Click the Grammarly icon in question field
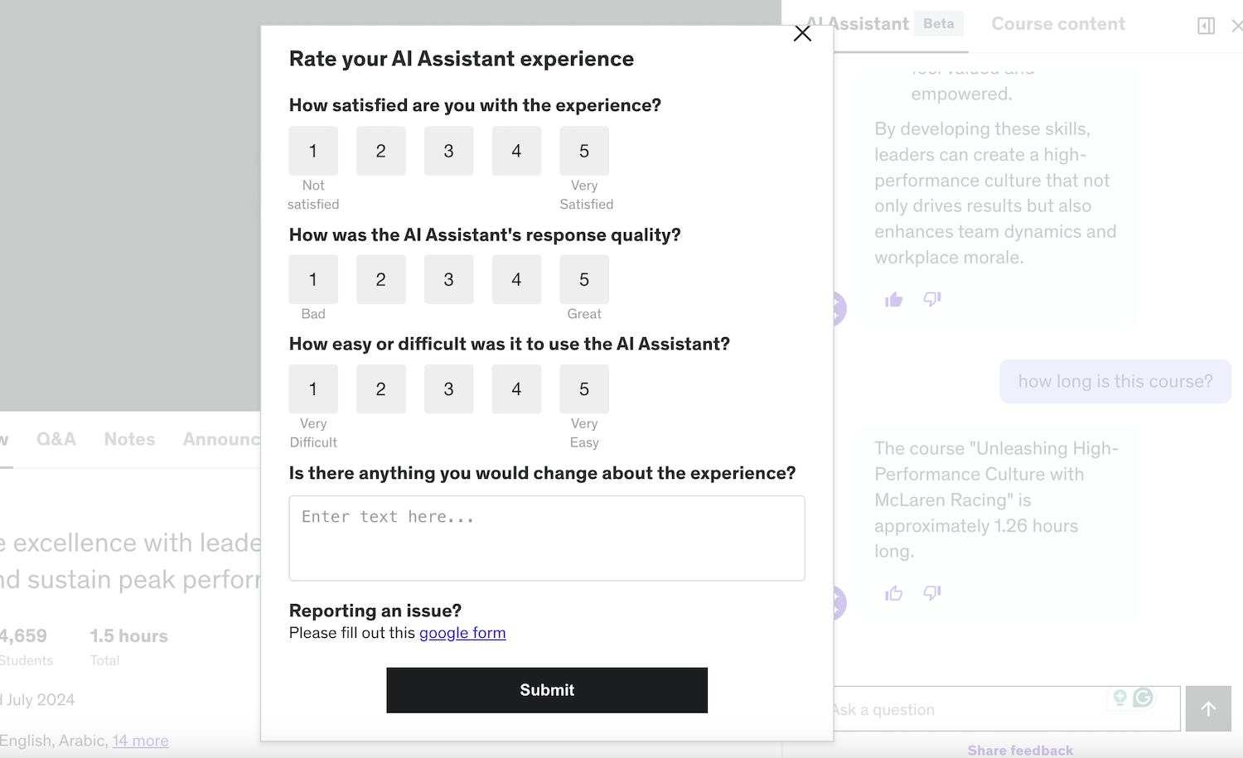The image size is (1243, 758). point(1144,698)
